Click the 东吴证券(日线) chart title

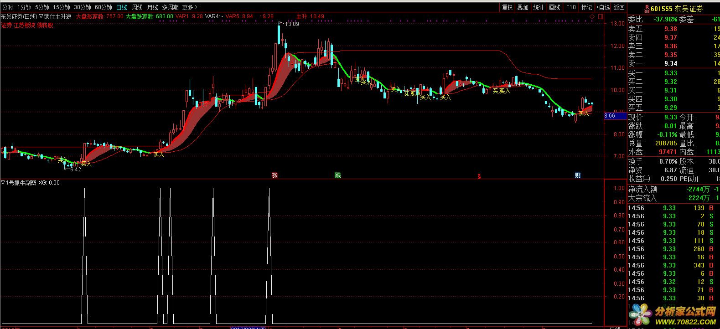pyautogui.click(x=19, y=16)
